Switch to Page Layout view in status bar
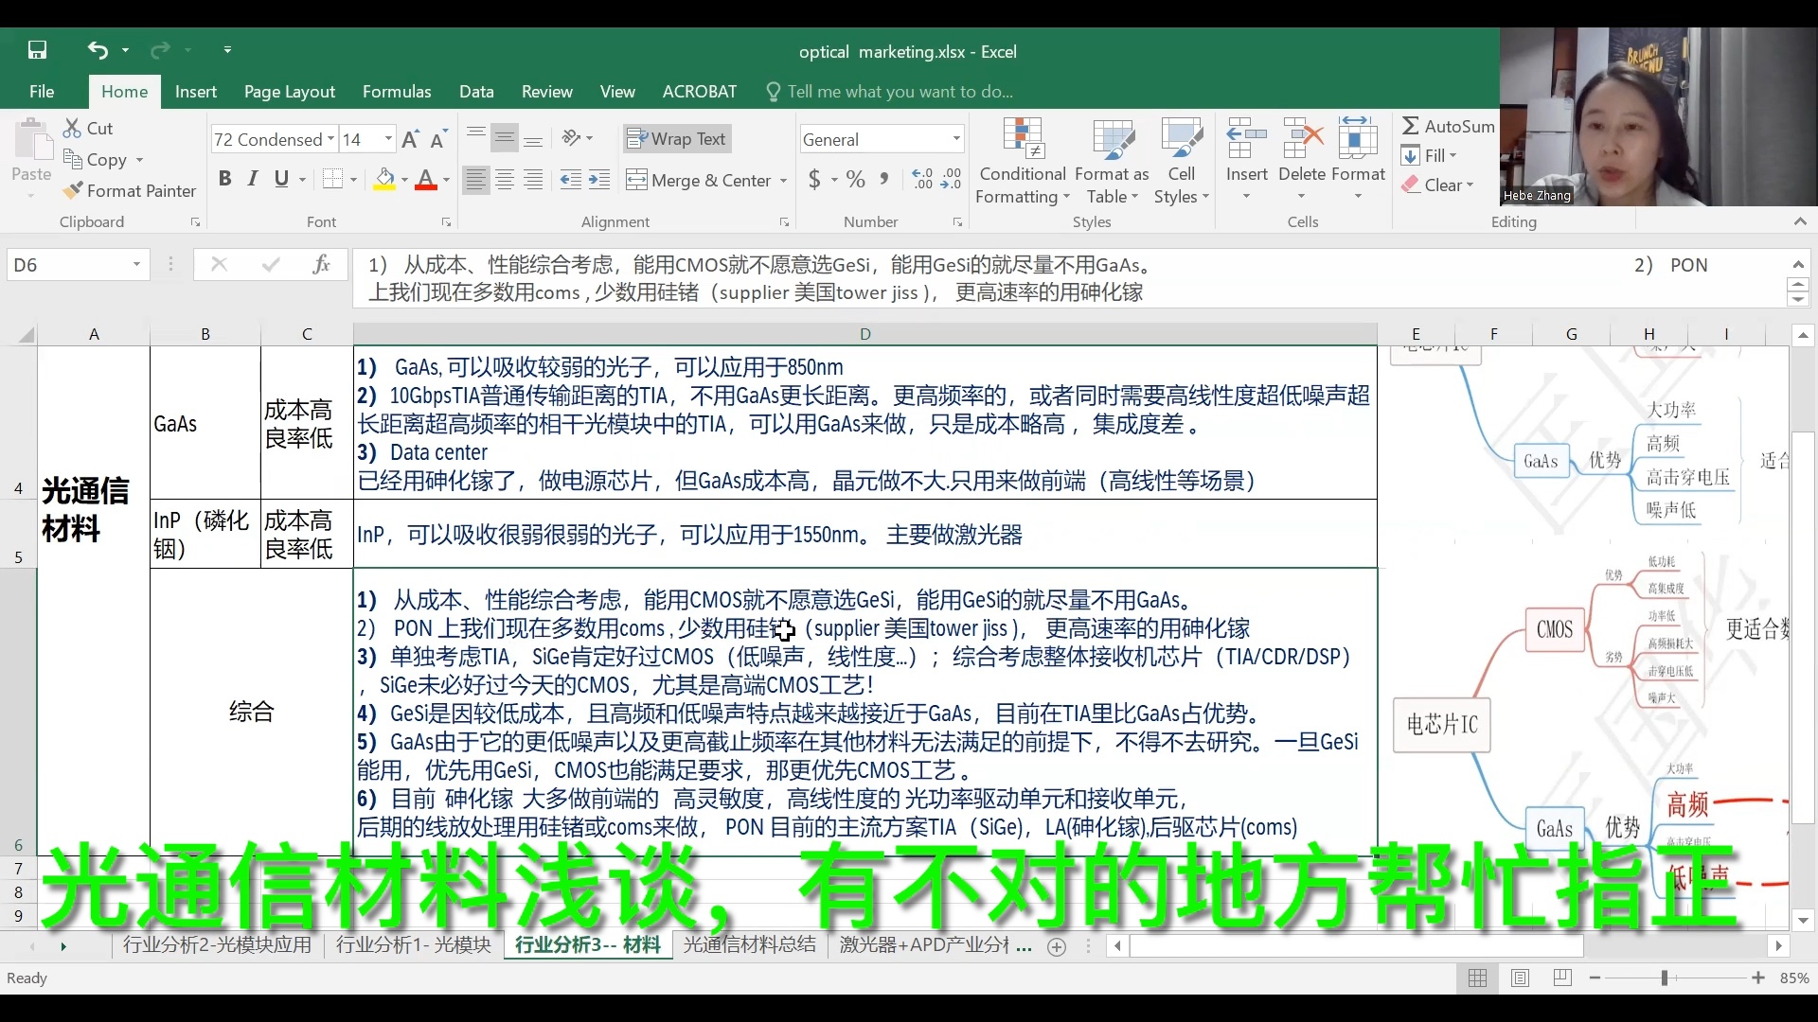Viewport: 1818px width, 1022px height. 1520,978
